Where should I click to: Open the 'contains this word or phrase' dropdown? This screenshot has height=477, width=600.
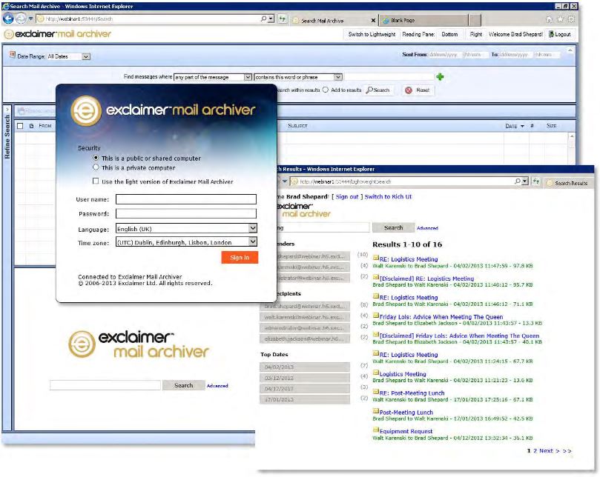pos(338,77)
